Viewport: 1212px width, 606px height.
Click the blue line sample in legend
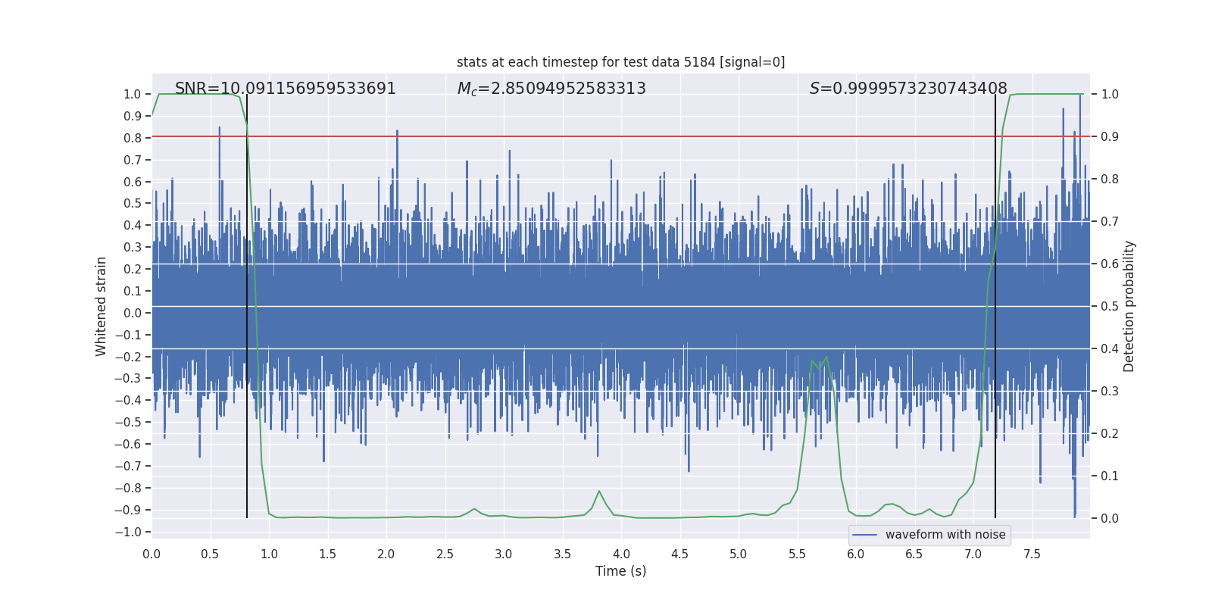864,535
